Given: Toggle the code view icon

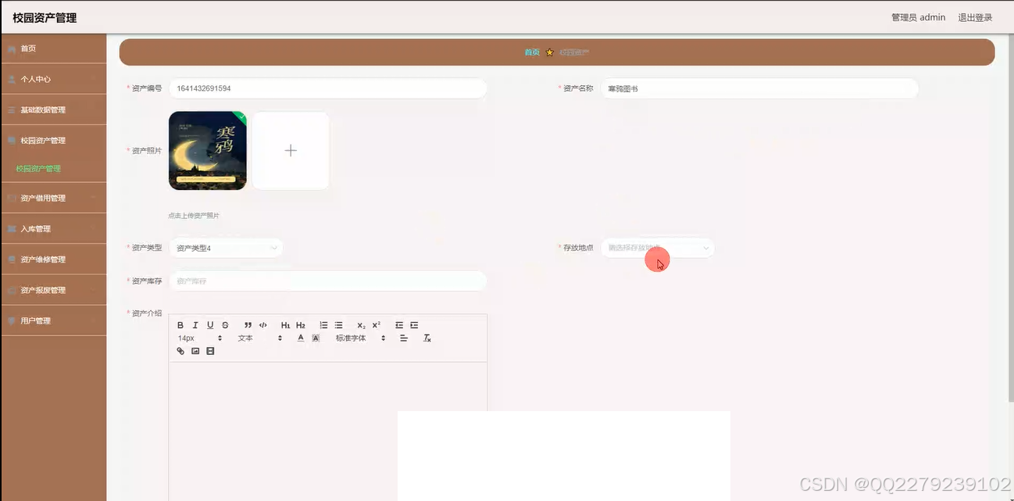Looking at the screenshot, I should click(262, 324).
